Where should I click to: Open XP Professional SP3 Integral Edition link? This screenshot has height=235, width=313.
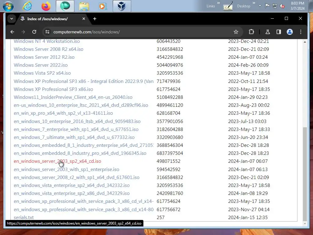point(84,81)
